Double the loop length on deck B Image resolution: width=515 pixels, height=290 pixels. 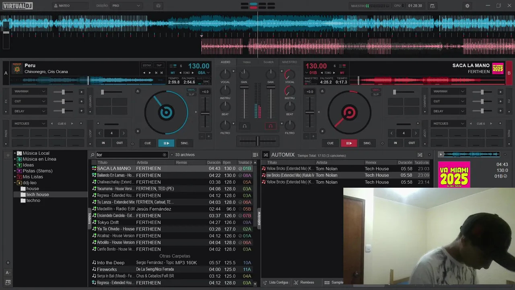416,133
